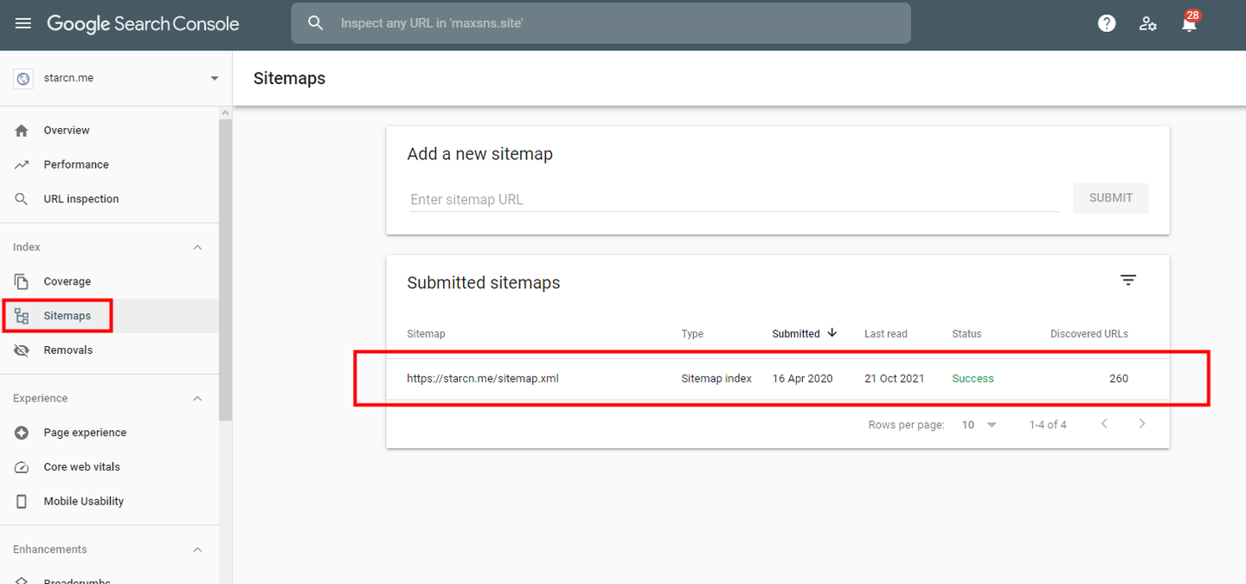Viewport: 1246px width, 584px height.
Task: Click the Mobile Usability phone icon
Action: click(x=22, y=501)
